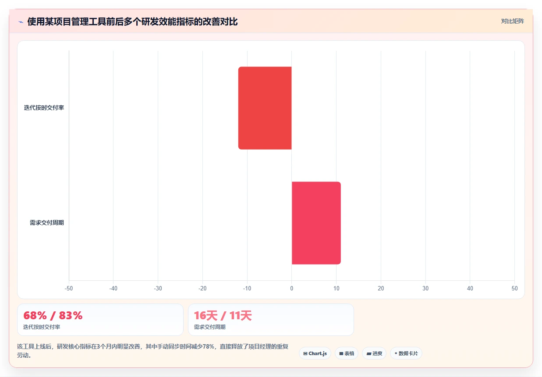Viewport: 542px width, 377px height.
Task: Click the pink 需求交付周期 bar
Action: pos(316,223)
